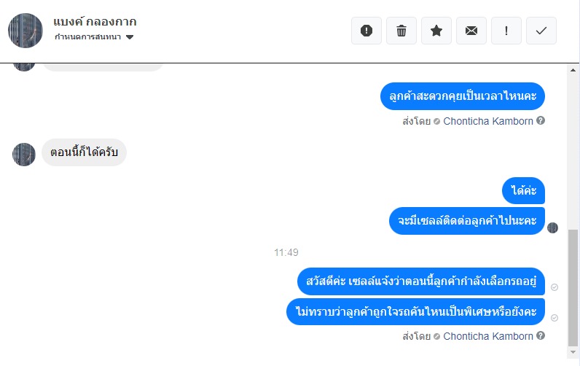Screen dimensions: 580x366
Task: Star this conversation as follow up
Action: coord(436,31)
